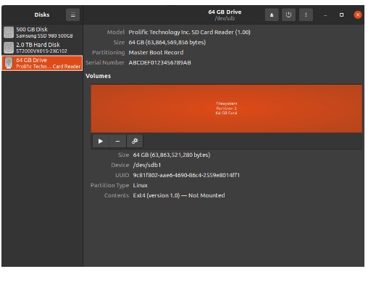Select the 2.0 TB Hard Disk entry
This screenshot has width=384, height=282.
(x=42, y=48)
